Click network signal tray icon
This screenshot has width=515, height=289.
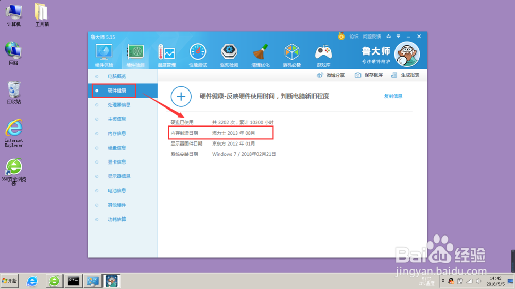(x=469, y=281)
